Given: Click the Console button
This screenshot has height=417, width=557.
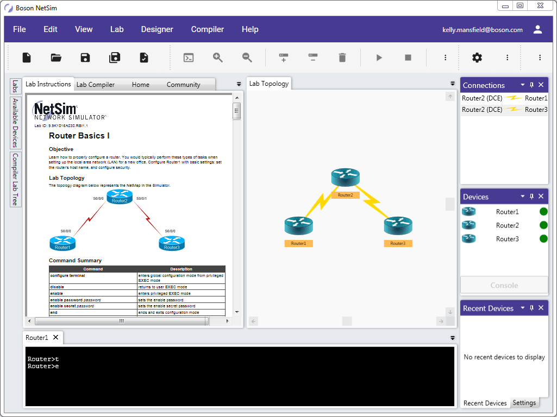Looking at the screenshot, I should click(504, 285).
